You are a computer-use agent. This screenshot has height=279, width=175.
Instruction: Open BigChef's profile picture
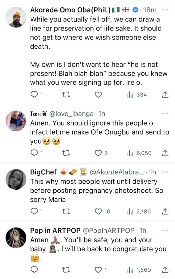[16, 179]
